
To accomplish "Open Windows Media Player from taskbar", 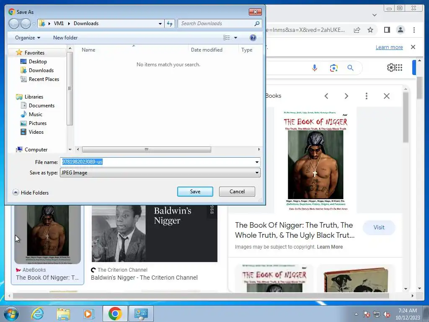I will tap(88, 314).
